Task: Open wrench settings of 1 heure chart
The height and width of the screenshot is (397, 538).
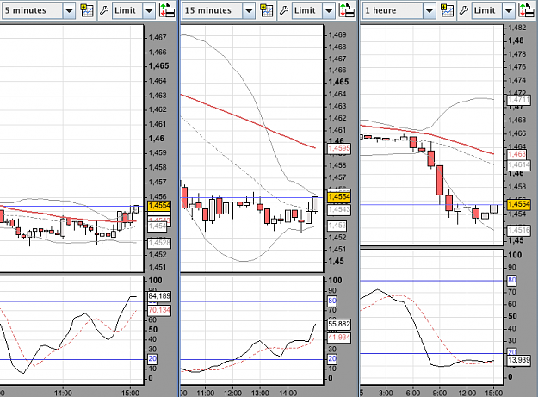Action: (x=464, y=10)
